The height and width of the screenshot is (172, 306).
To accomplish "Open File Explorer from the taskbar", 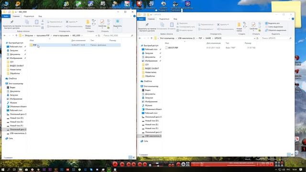I will click(x=20, y=170).
